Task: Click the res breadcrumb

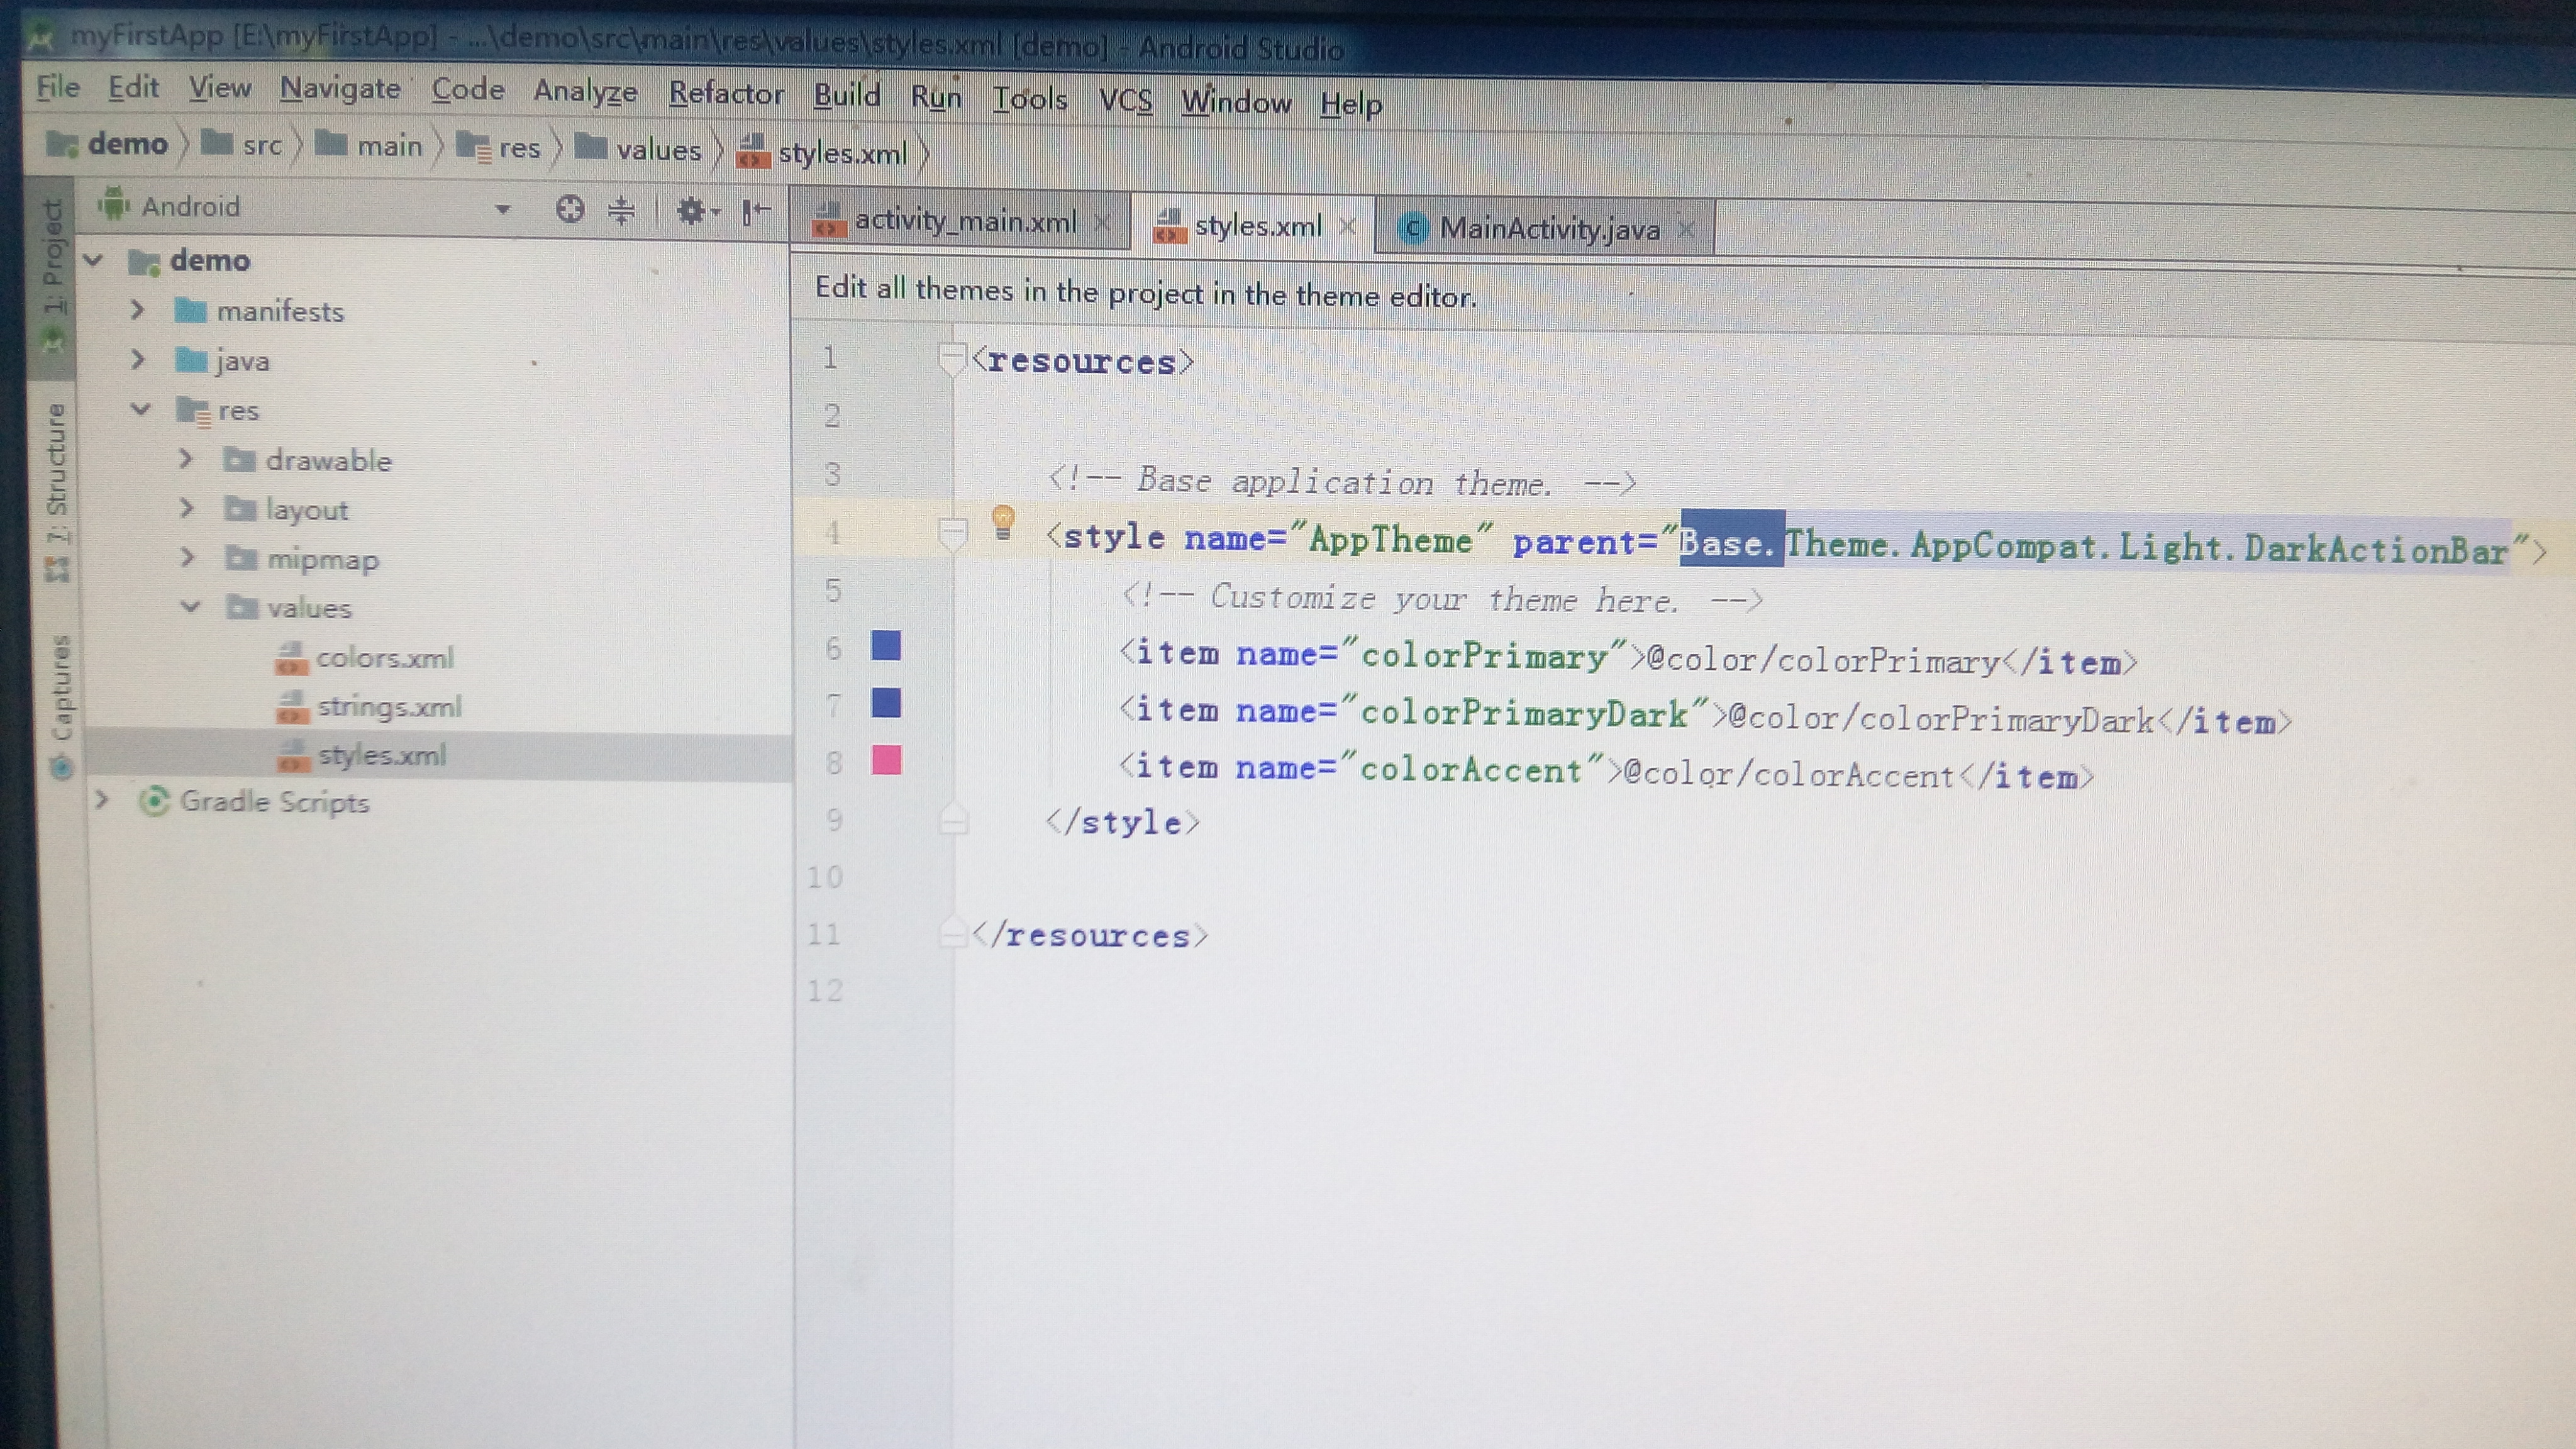Action: point(498,148)
